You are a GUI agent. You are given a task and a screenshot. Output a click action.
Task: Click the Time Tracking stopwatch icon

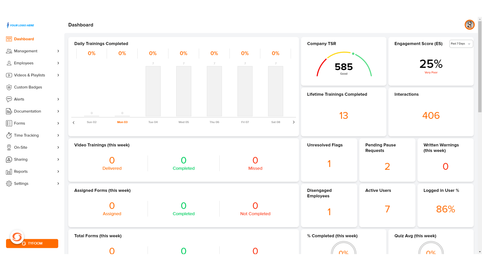[9, 135]
